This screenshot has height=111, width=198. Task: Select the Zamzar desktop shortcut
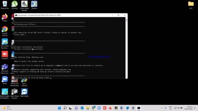click(34, 5)
